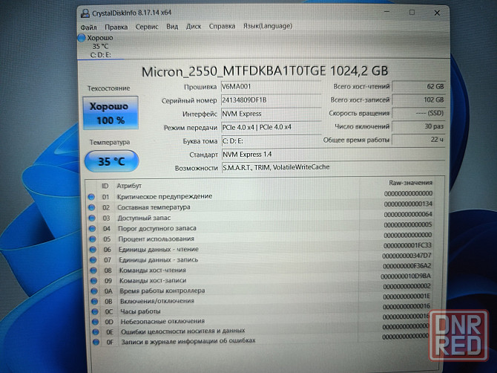Image resolution: width=497 pixels, height=373 pixels.
Task: Click the Стандарт field NVM Express 1.4
Action: click(x=333, y=155)
